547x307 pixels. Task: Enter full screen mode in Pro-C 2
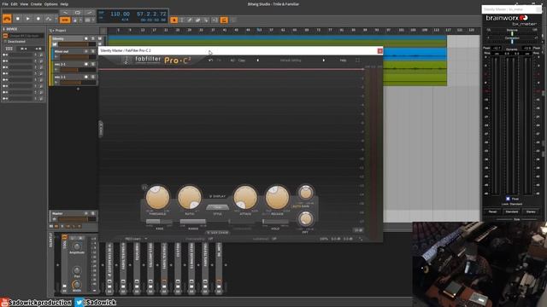tap(357, 61)
